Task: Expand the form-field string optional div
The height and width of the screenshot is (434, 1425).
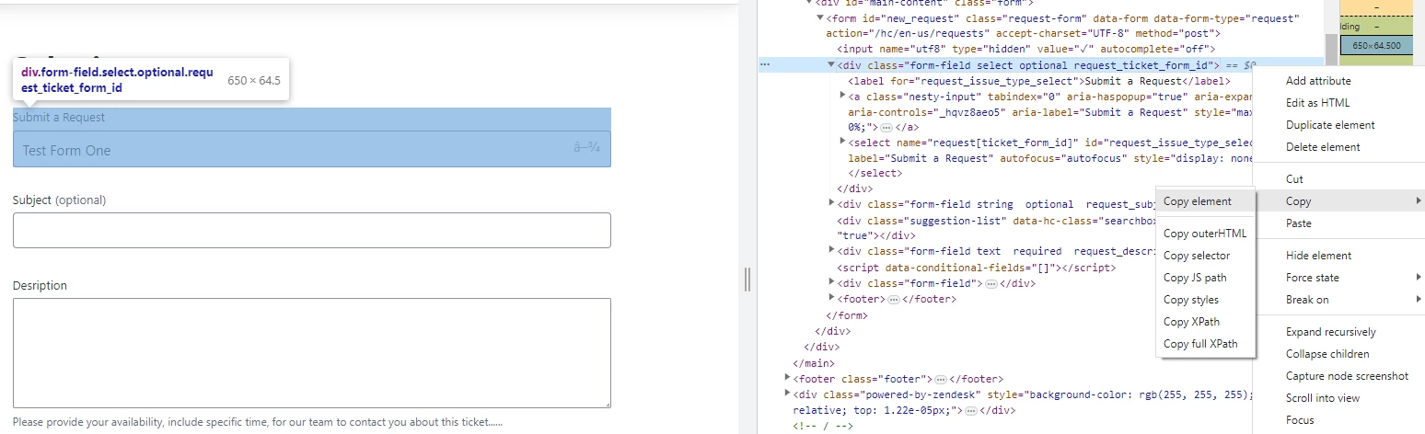Action: coord(831,203)
